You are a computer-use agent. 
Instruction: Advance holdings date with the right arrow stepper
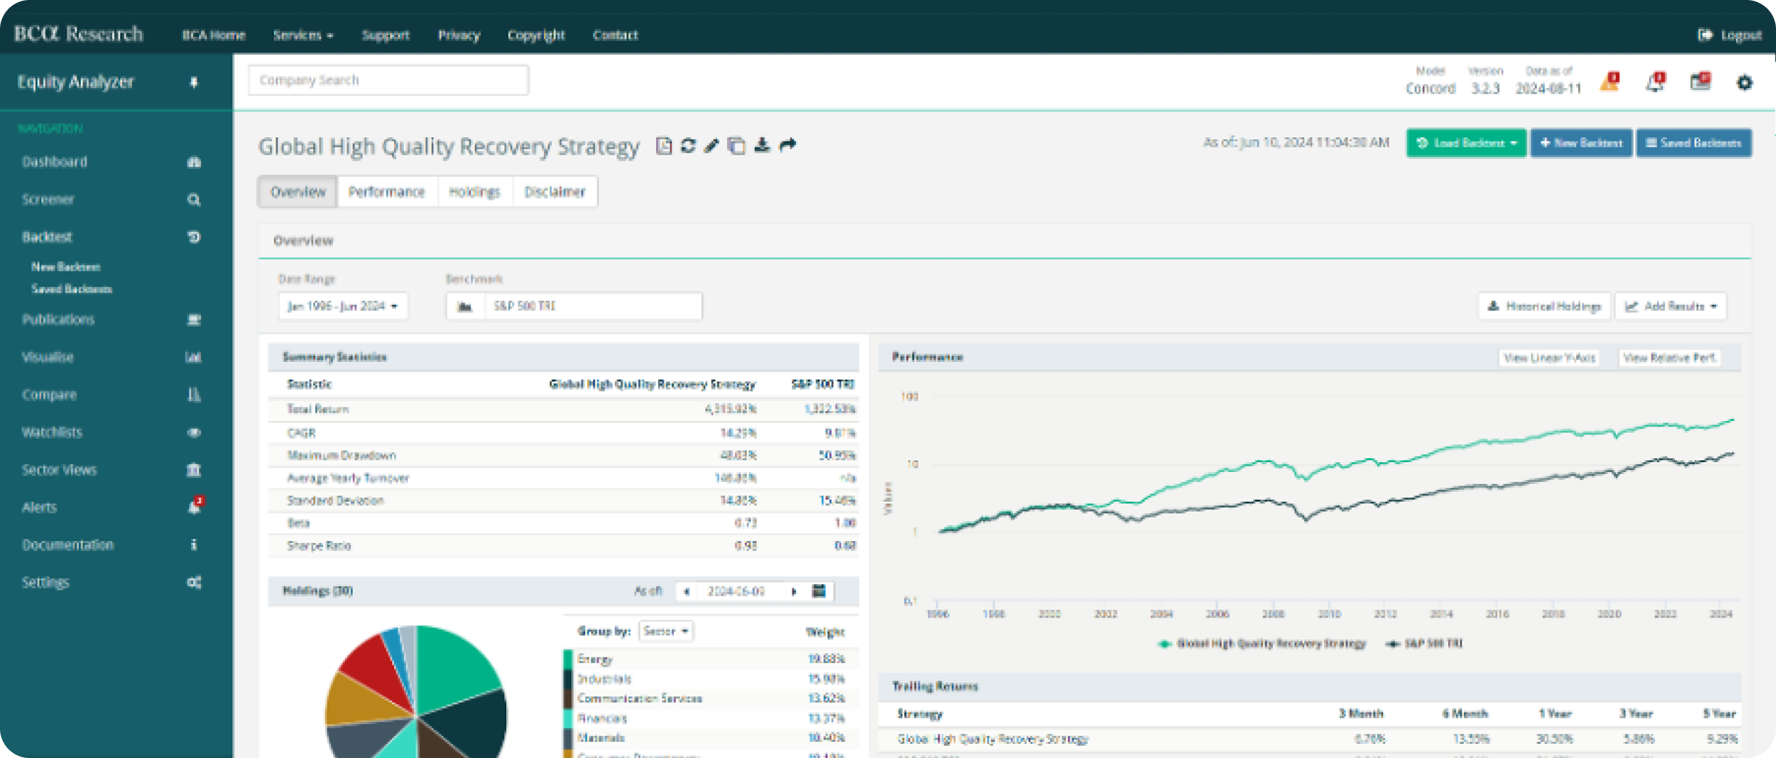(x=794, y=590)
